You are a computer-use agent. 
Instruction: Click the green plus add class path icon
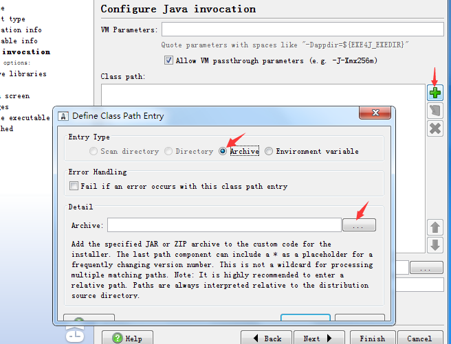click(434, 93)
